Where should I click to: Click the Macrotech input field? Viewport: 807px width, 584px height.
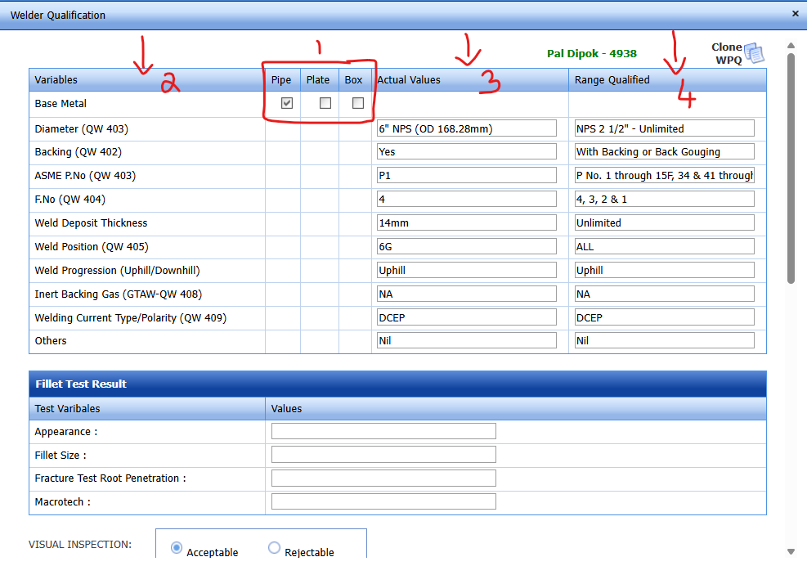(x=383, y=502)
